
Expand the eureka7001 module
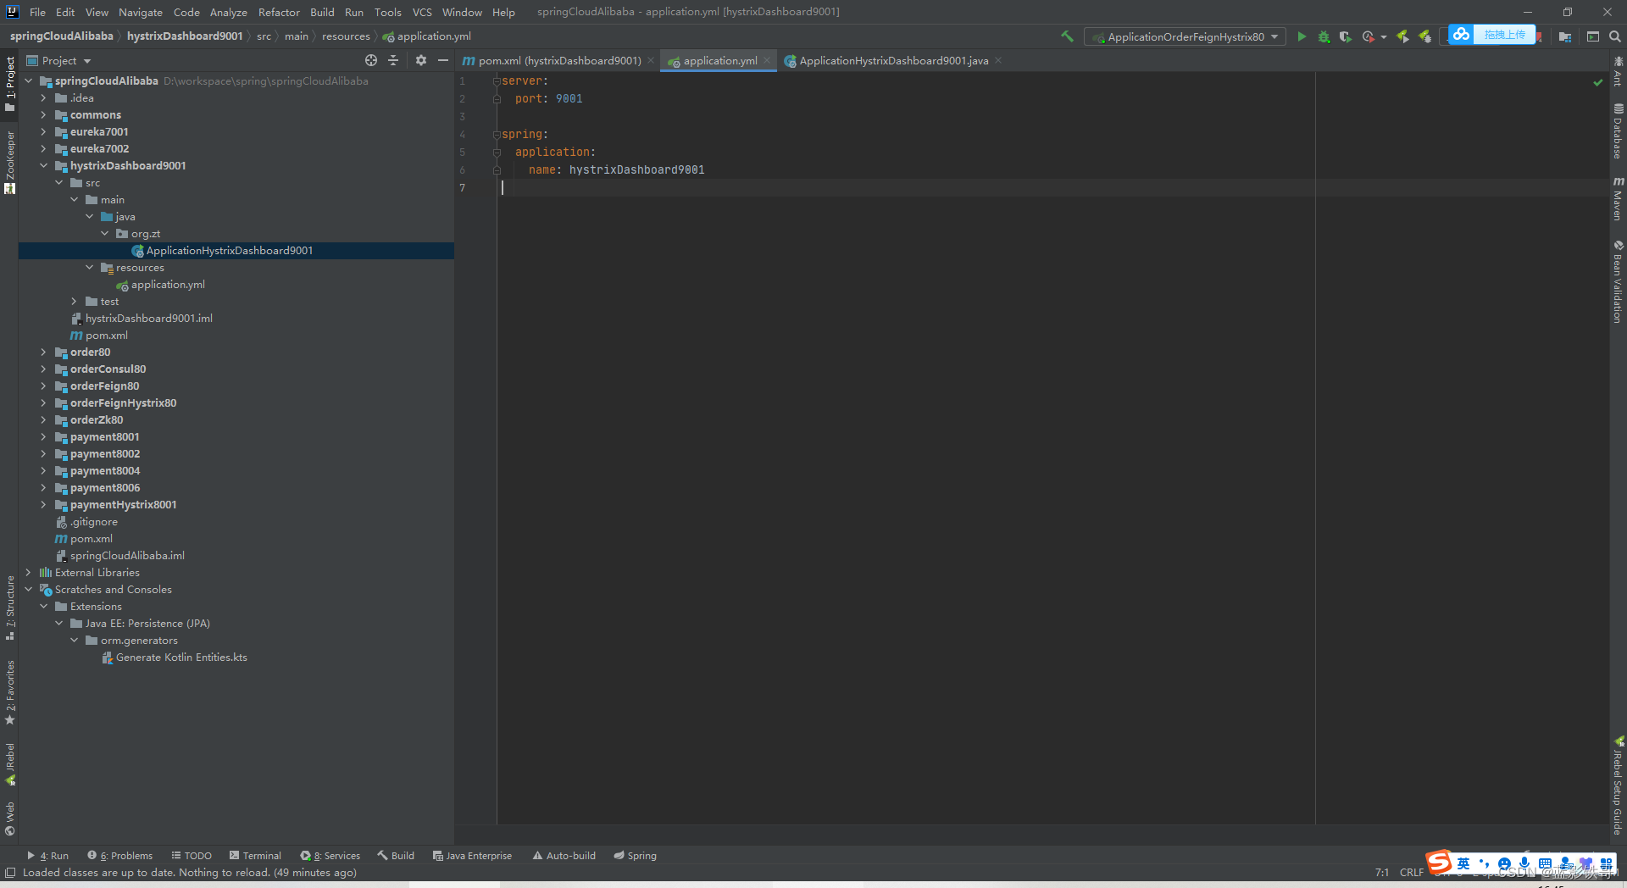pyautogui.click(x=43, y=132)
